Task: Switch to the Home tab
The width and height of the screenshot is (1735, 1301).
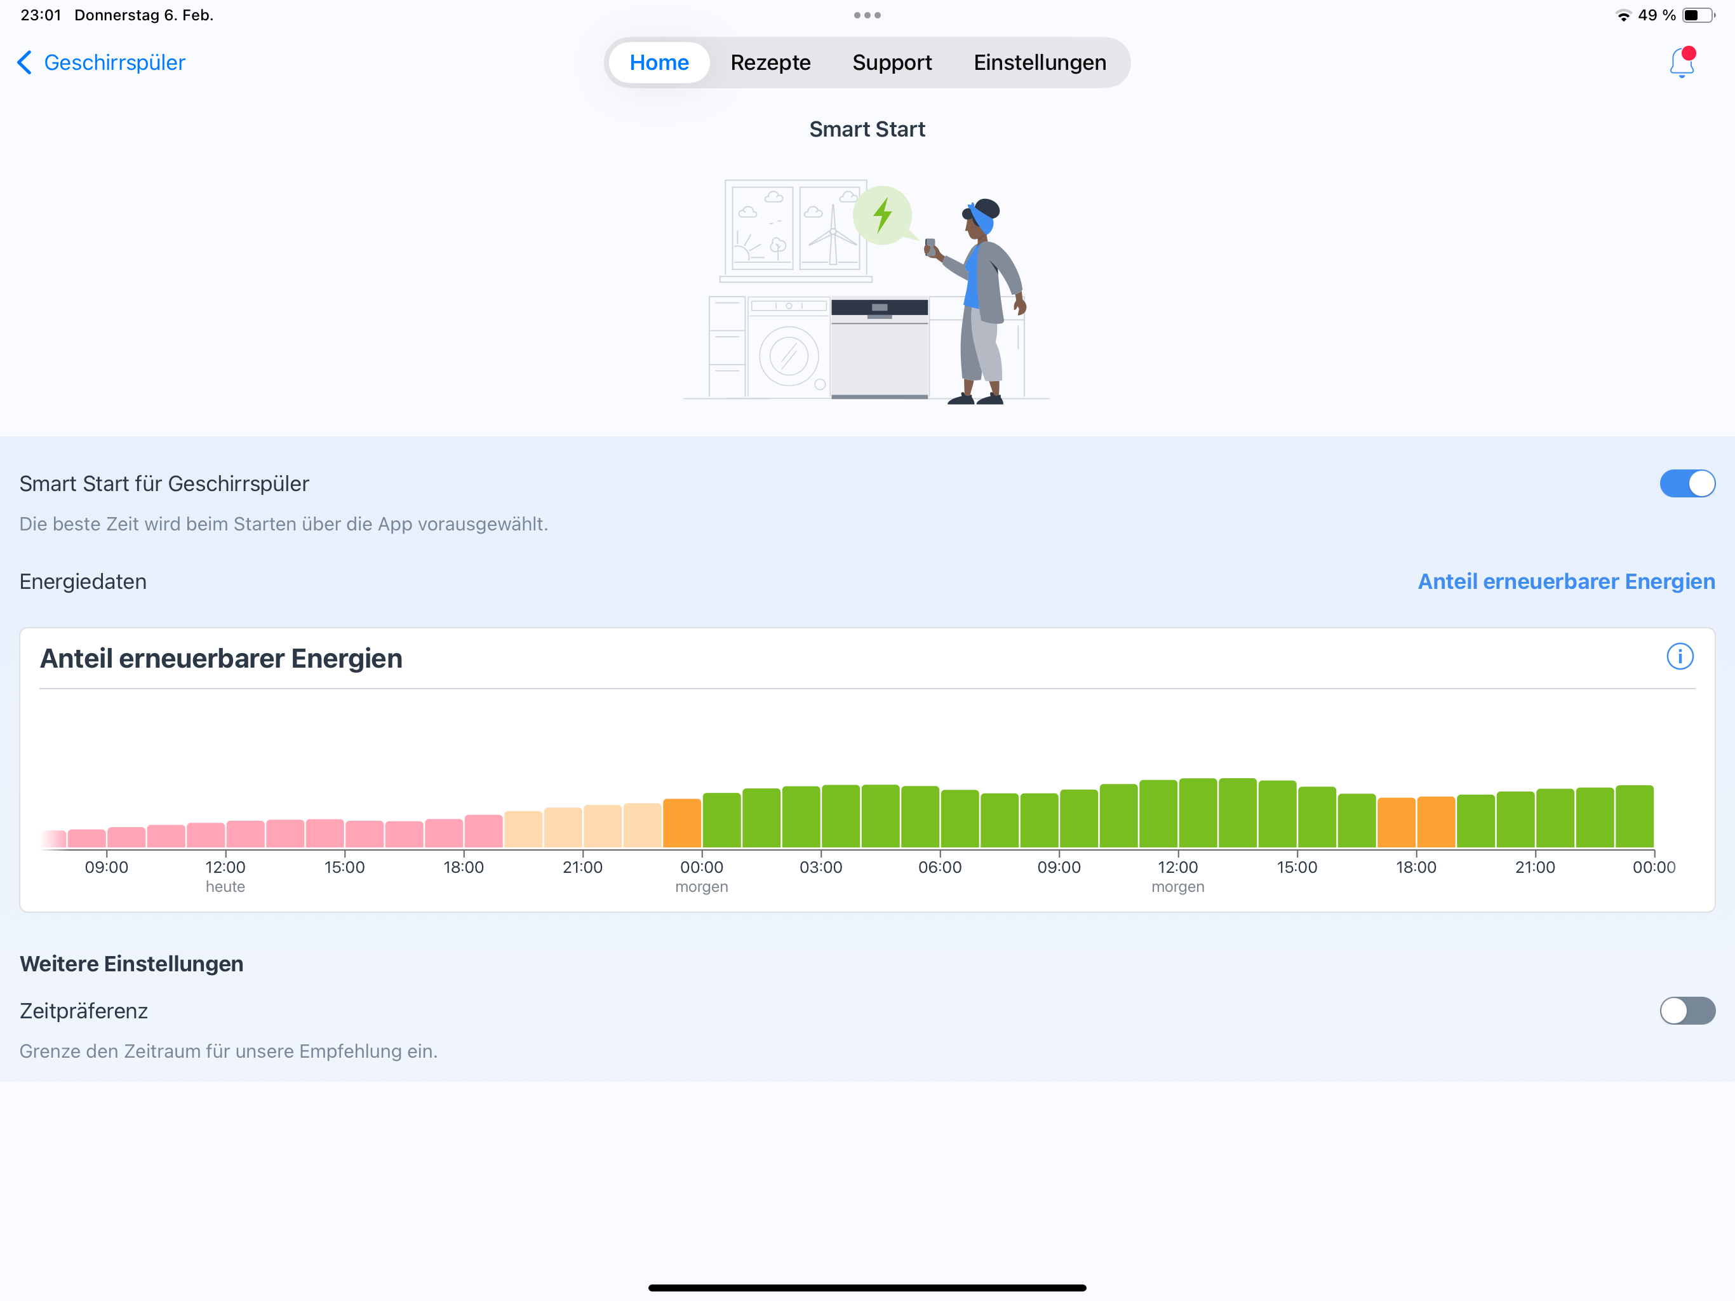Action: pos(659,63)
